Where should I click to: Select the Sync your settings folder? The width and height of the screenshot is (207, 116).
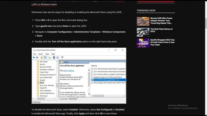[47, 85]
